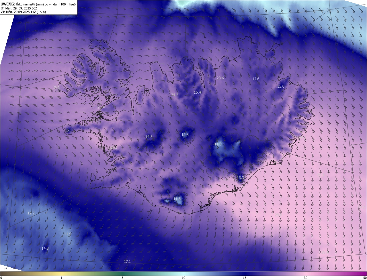Click the 23.6 value on the map
The width and height of the screenshot is (367, 280).
click(x=220, y=78)
